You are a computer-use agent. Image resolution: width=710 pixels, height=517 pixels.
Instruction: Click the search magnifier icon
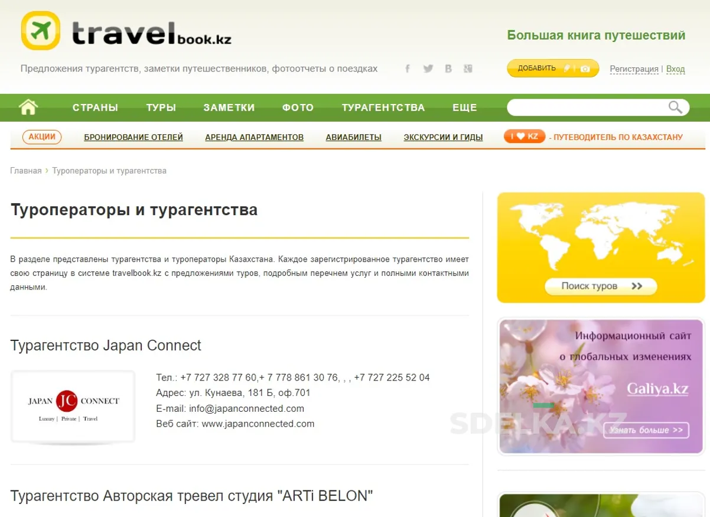675,107
